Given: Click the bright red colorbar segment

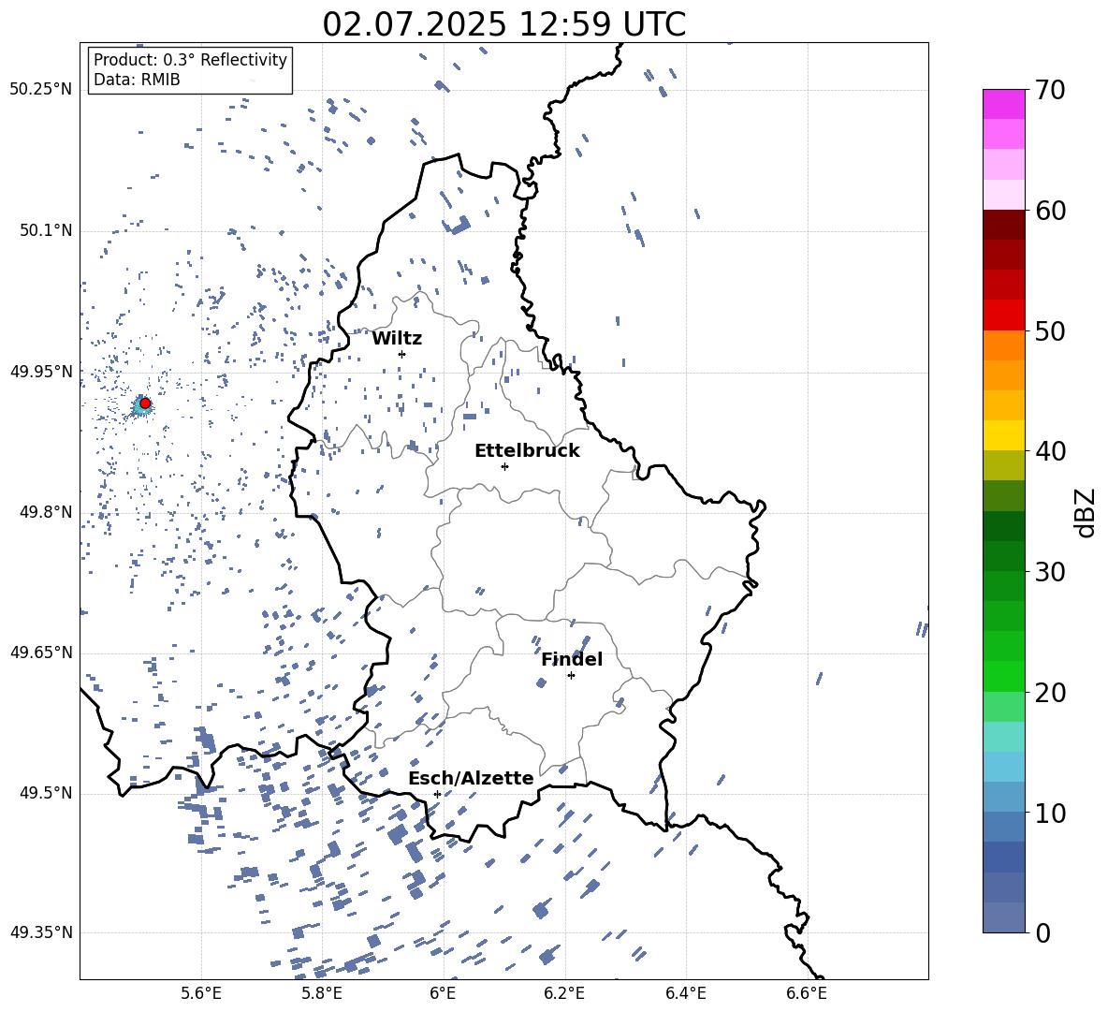Looking at the screenshot, I should pyautogui.click(x=1004, y=315).
